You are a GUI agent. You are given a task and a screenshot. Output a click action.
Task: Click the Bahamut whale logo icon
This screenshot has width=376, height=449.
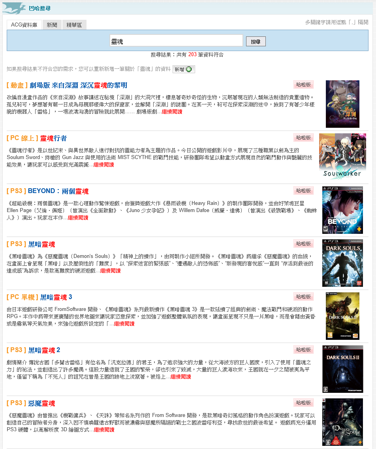click(15, 7)
